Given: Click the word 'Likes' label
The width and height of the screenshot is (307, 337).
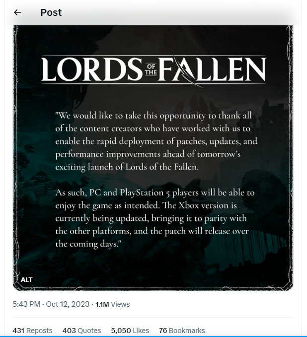Looking at the screenshot, I should 141,331.
